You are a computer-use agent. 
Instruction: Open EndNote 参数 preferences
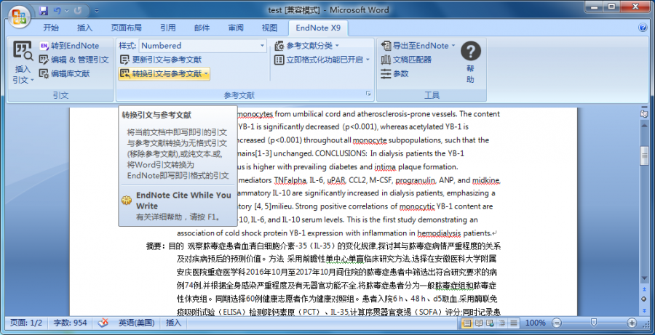(x=394, y=74)
